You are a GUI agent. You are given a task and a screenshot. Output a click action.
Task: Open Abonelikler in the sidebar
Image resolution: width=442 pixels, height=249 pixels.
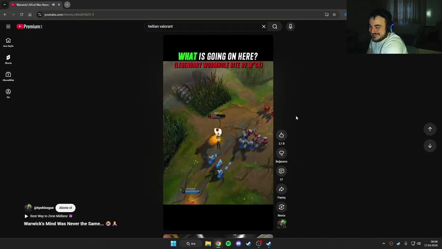pos(8,76)
